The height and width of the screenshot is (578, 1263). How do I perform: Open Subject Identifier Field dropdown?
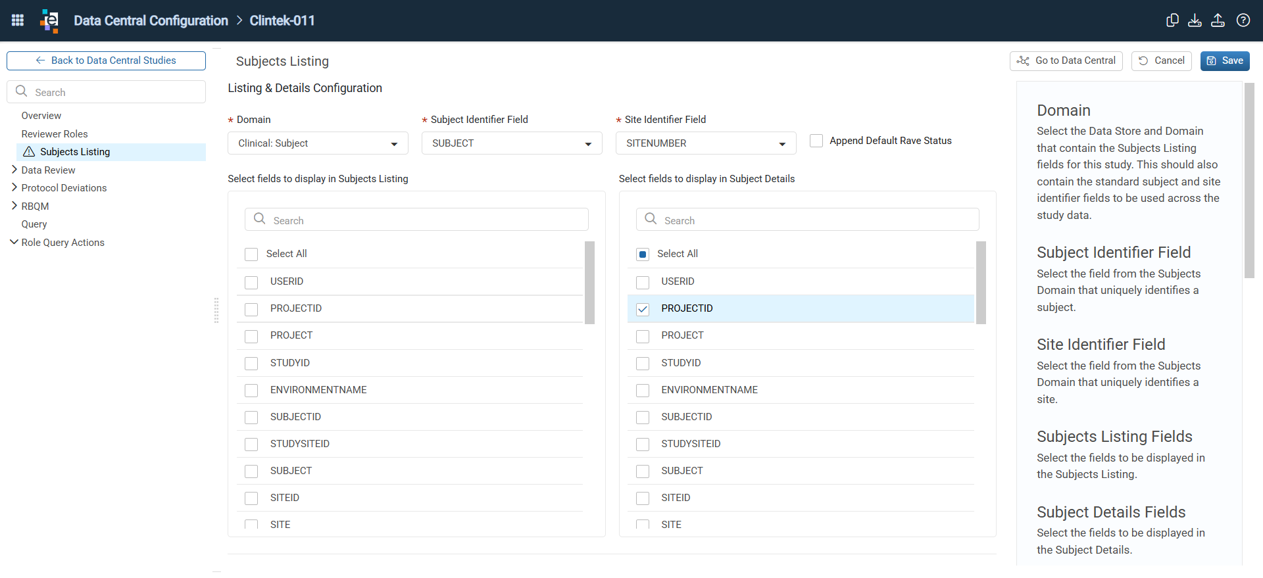pos(512,143)
